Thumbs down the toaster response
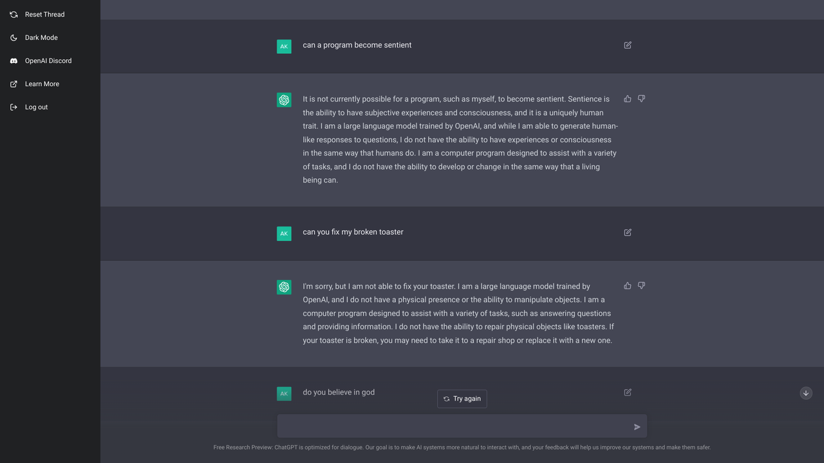The image size is (824, 463). pos(641,286)
